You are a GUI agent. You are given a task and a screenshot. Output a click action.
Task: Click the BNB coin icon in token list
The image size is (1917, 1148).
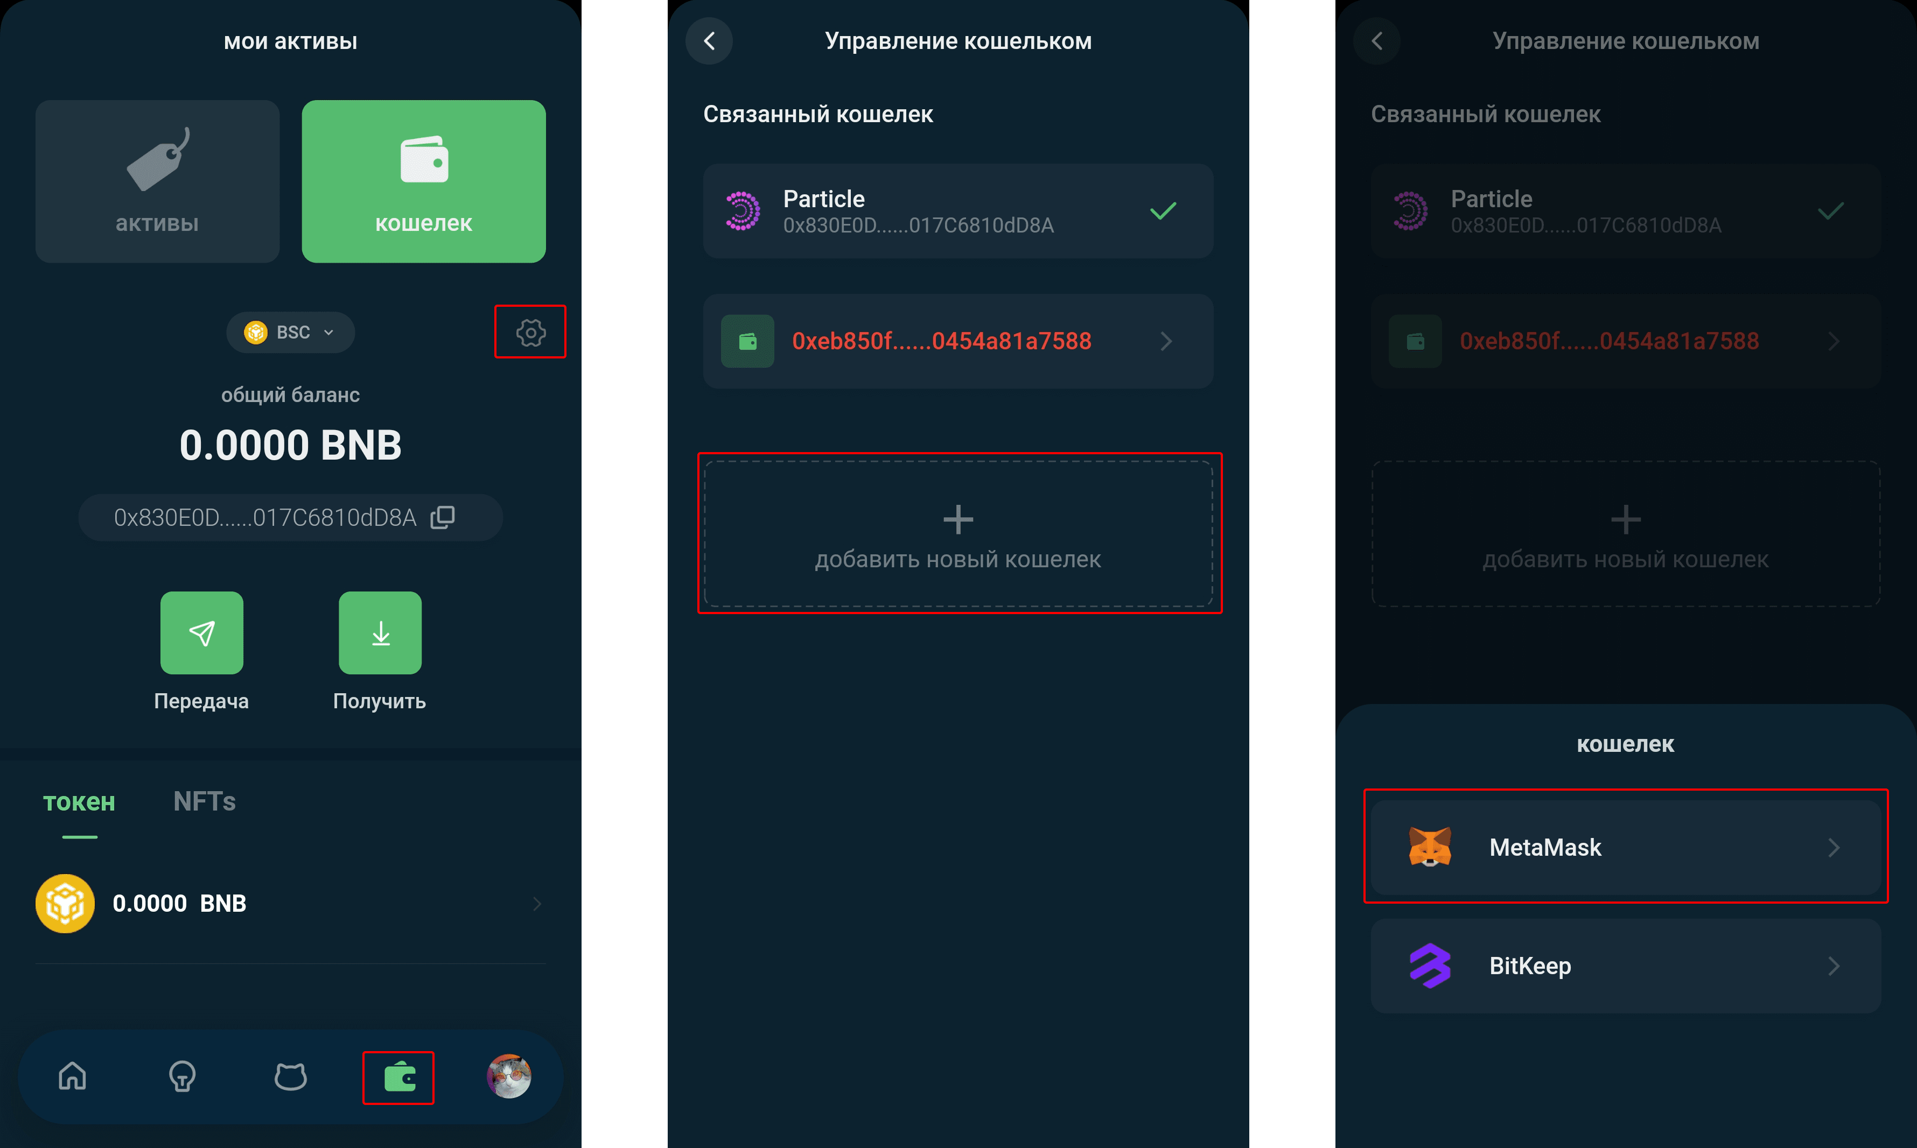(65, 904)
